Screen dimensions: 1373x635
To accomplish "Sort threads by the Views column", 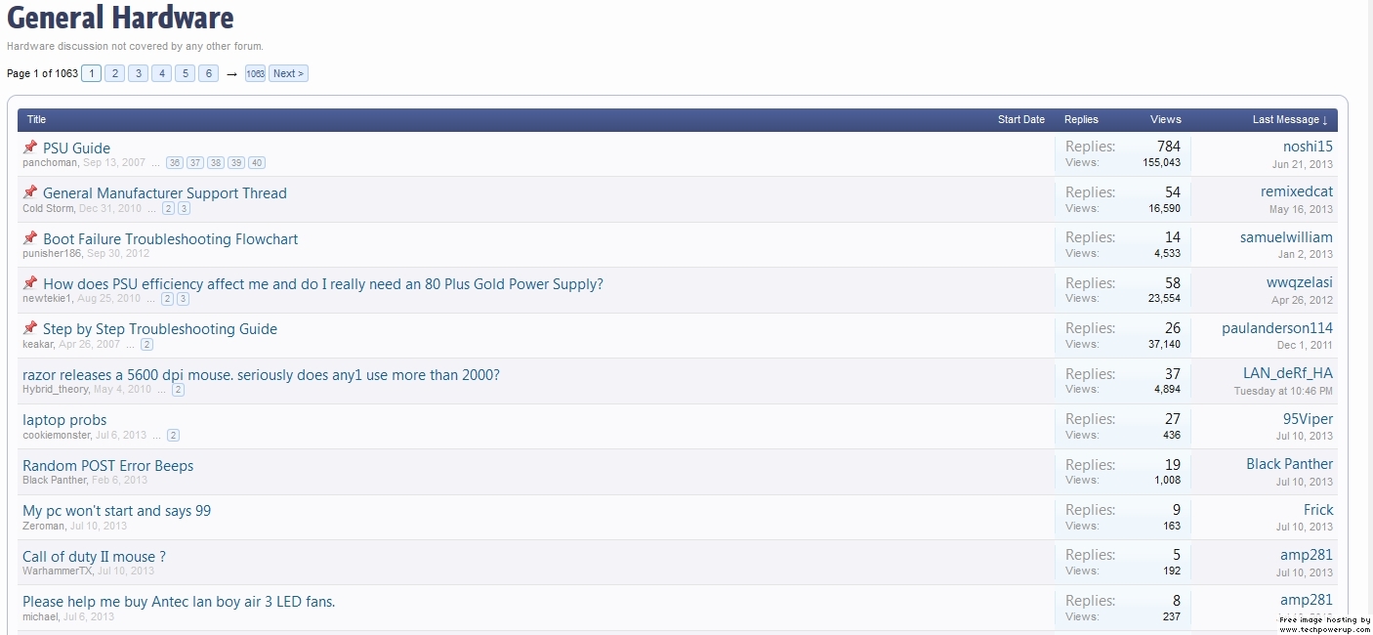I will 1165,119.
